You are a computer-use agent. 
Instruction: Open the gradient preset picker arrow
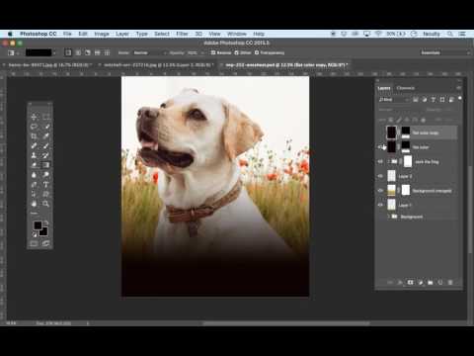click(x=54, y=52)
